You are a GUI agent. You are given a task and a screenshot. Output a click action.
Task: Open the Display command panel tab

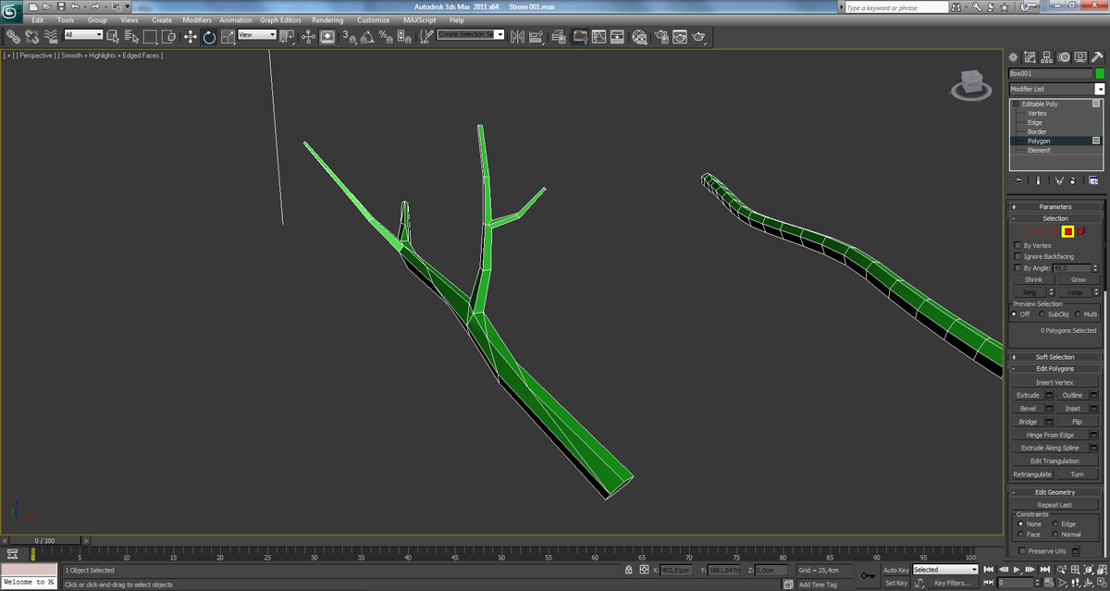pyautogui.click(x=1081, y=57)
